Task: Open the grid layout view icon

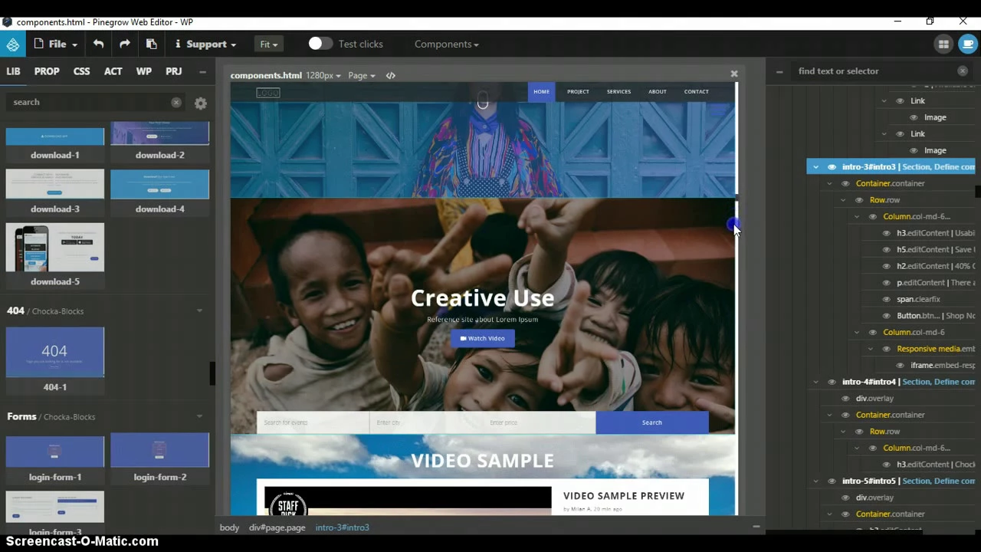Action: (x=943, y=44)
